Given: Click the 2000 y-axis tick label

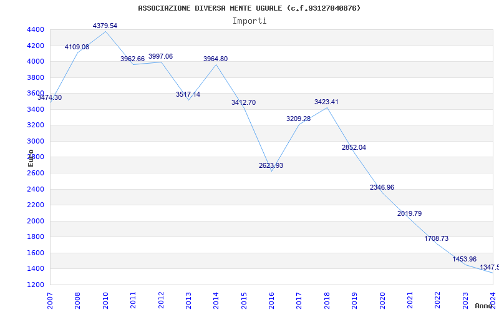Looking at the screenshot, I should pos(36,221).
